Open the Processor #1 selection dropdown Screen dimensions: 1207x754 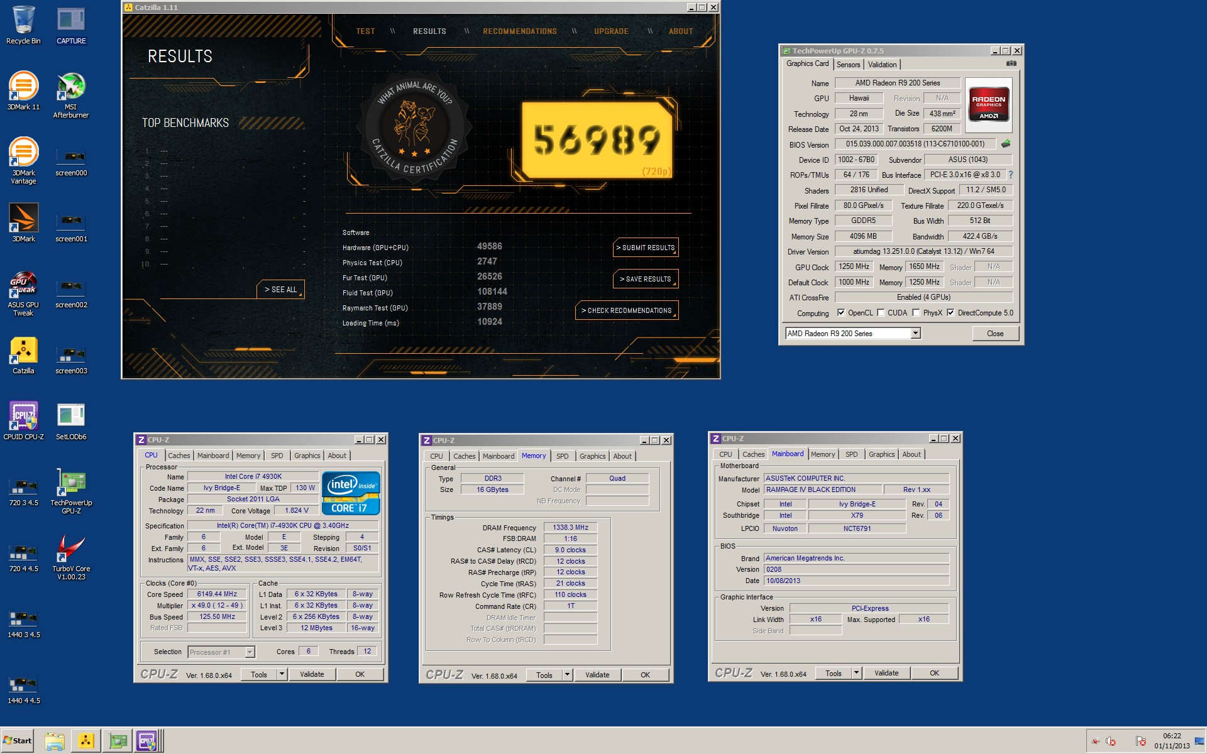click(x=250, y=652)
